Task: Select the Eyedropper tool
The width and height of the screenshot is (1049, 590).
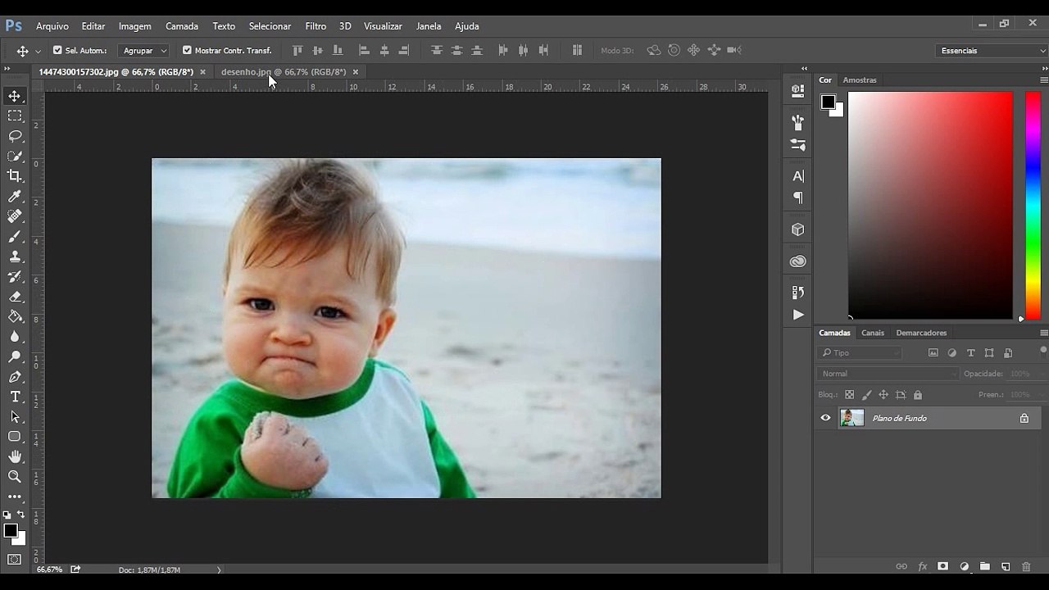Action: tap(15, 196)
